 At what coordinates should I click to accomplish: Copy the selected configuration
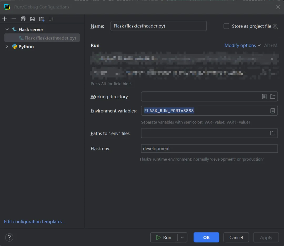click(x=23, y=19)
